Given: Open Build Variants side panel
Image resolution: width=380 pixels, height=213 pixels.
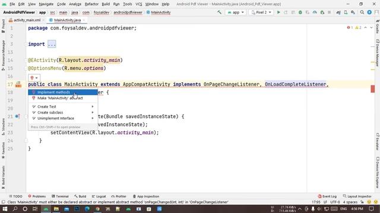Looking at the screenshot, I should (3, 177).
